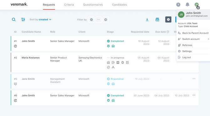The width and height of the screenshot is (210, 116).
Task: Click the badge check icon in row #5
Action: [108, 84]
